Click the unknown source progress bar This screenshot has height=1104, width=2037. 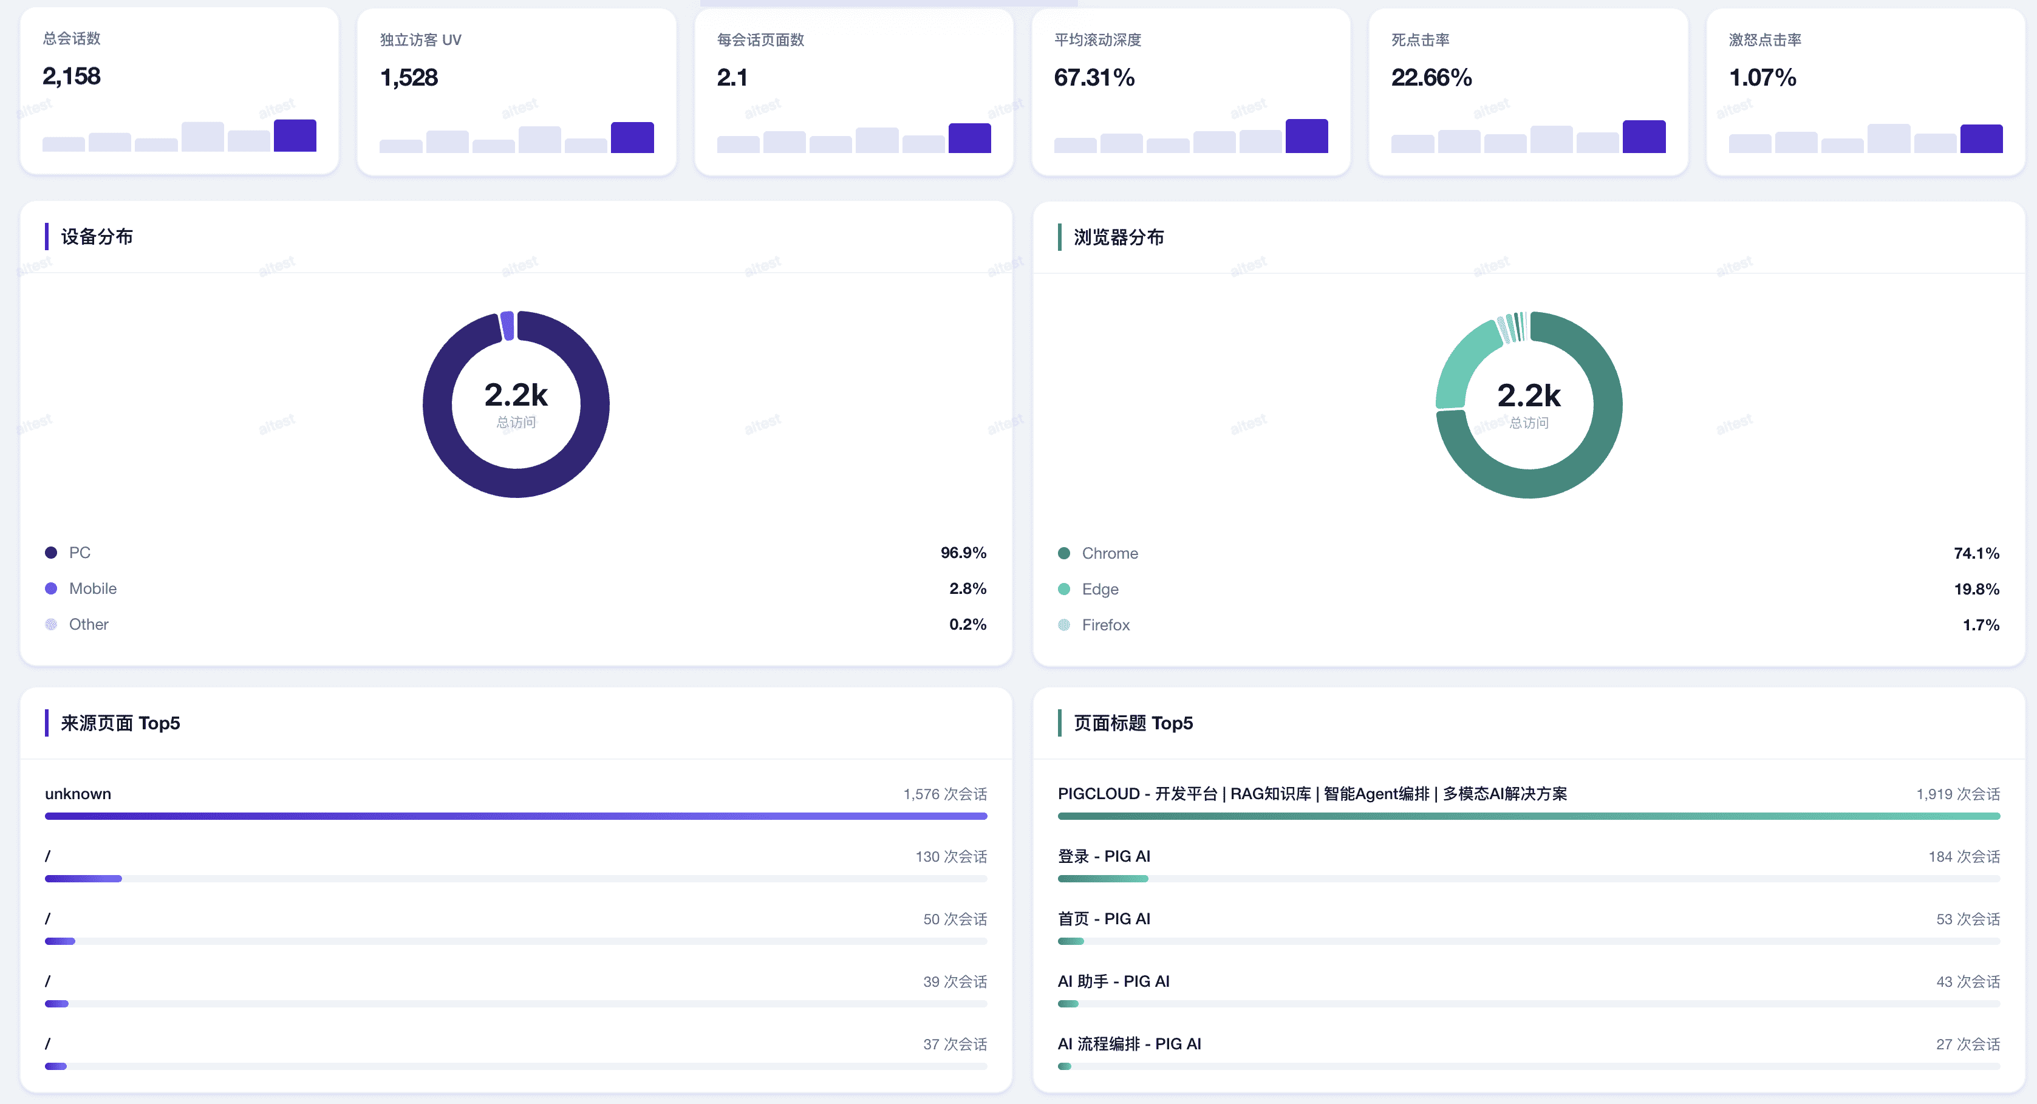click(516, 816)
